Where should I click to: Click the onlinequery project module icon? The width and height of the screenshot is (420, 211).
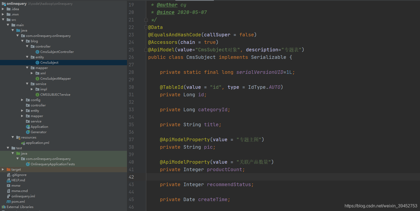point(4,4)
